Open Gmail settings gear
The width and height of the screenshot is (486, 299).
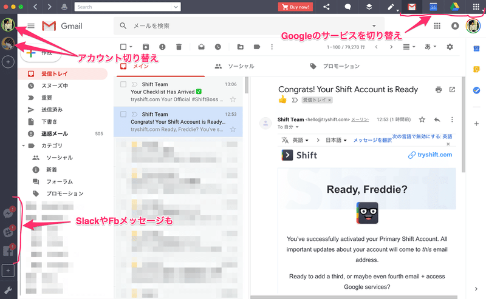point(450,47)
